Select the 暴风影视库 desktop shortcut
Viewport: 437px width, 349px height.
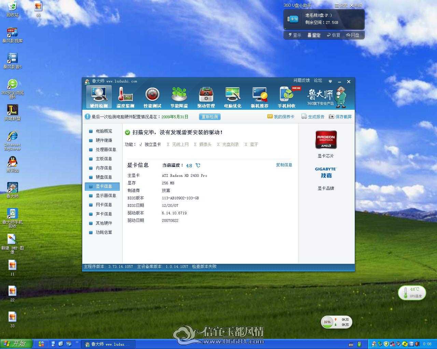pyautogui.click(x=12, y=35)
